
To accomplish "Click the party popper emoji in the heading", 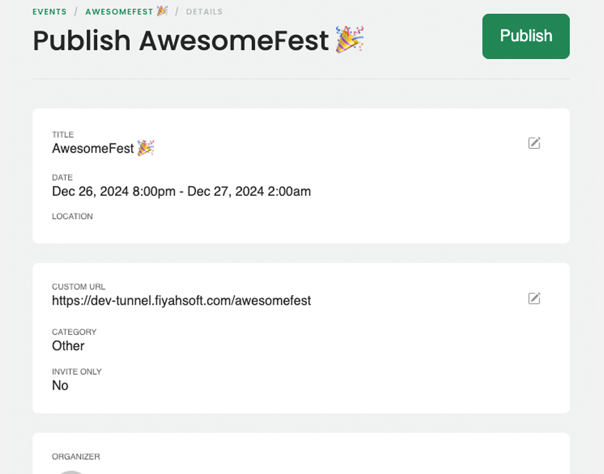I will [349, 39].
